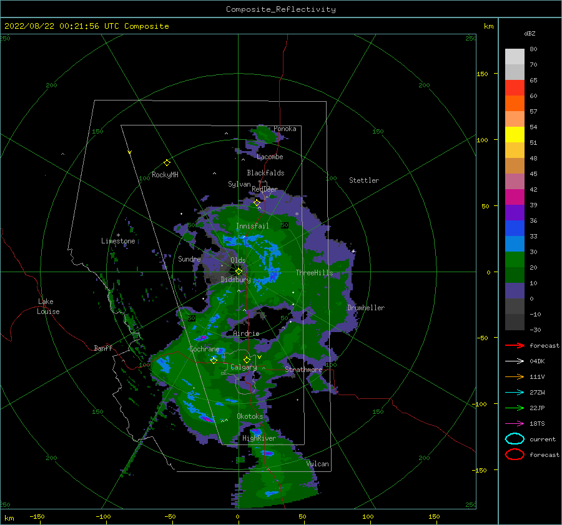Click the RedDeer city label

pyautogui.click(x=265, y=189)
